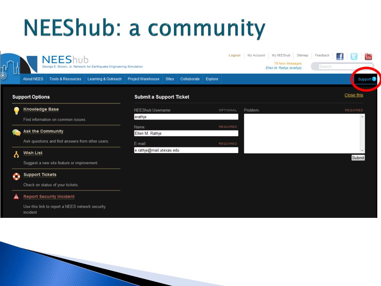This screenshot has width=381, height=286.
Task: View the 79 New Messages
Action: click(288, 63)
